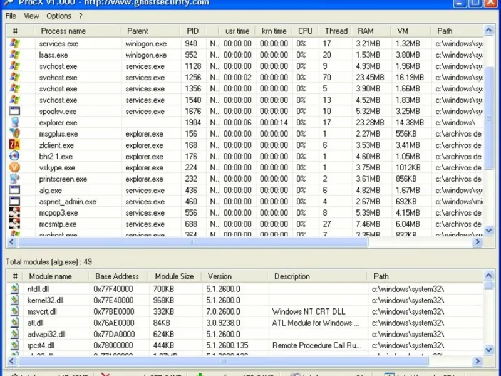Select the zlclient.exe process name
This screenshot has width=501, height=376.
tap(56, 145)
